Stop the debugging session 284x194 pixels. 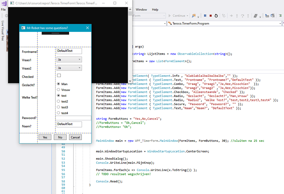tap(211, 16)
